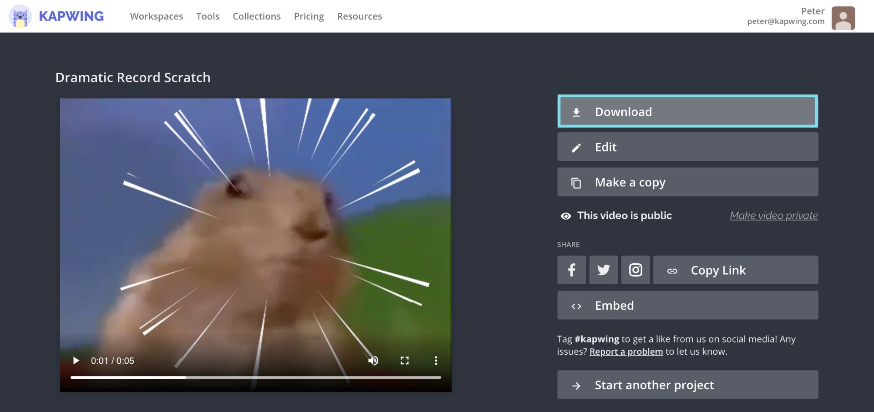Click the Kapwing cat logo
874x412 pixels.
point(20,16)
